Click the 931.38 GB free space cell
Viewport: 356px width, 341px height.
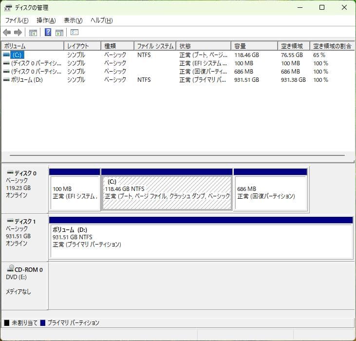point(293,80)
